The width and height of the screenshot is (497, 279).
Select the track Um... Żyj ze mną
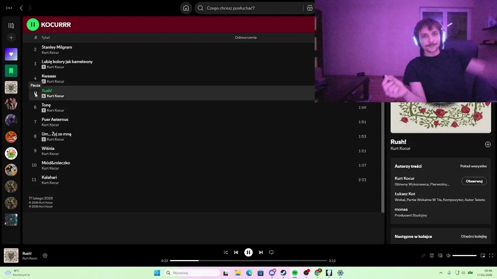[x=56, y=134]
